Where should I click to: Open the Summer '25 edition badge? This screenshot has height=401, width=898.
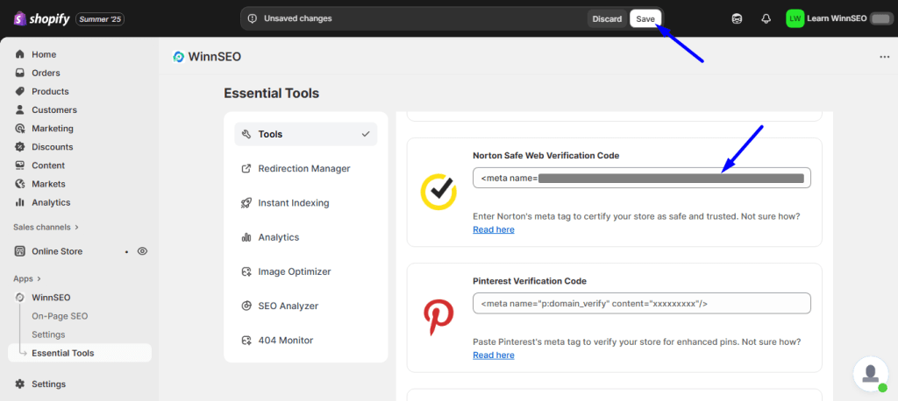click(100, 19)
